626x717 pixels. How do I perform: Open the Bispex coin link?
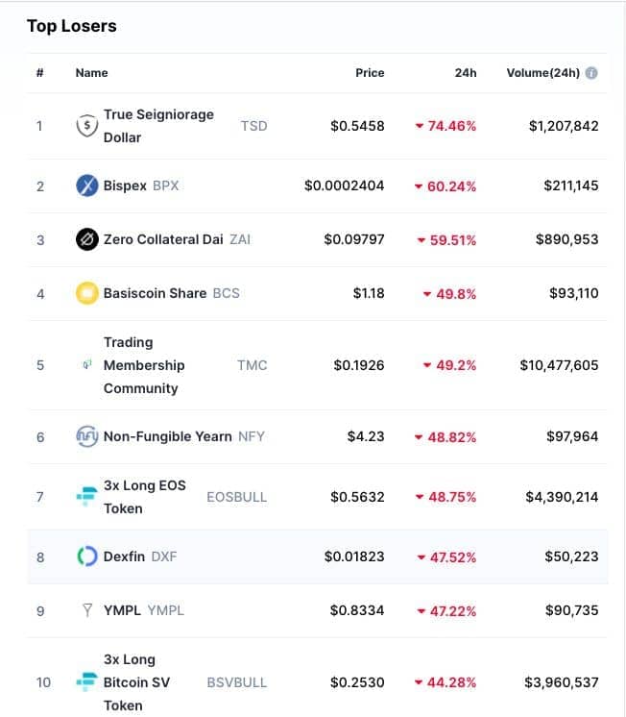125,185
